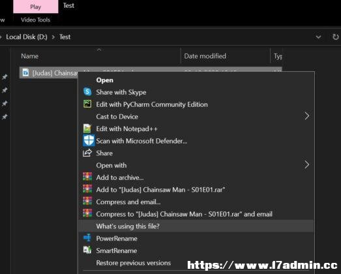Select Restore previous versions
This screenshot has height=274, width=341.
[x=133, y=263]
